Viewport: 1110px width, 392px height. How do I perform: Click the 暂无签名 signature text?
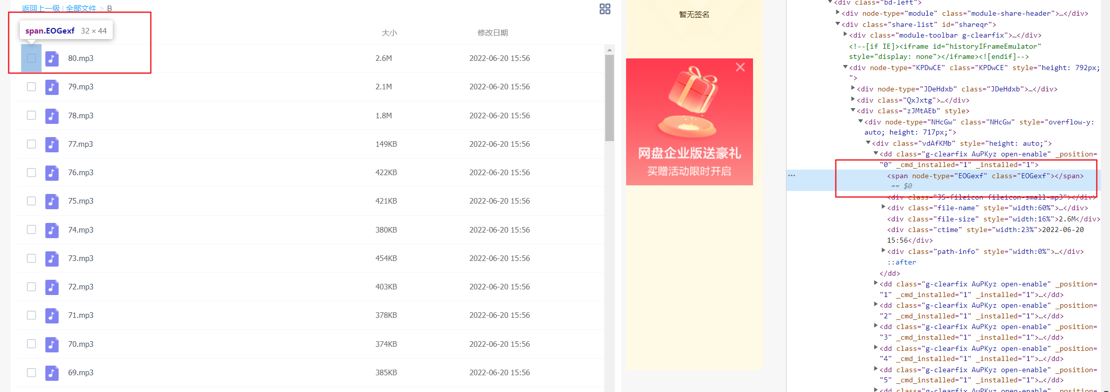[x=694, y=15]
